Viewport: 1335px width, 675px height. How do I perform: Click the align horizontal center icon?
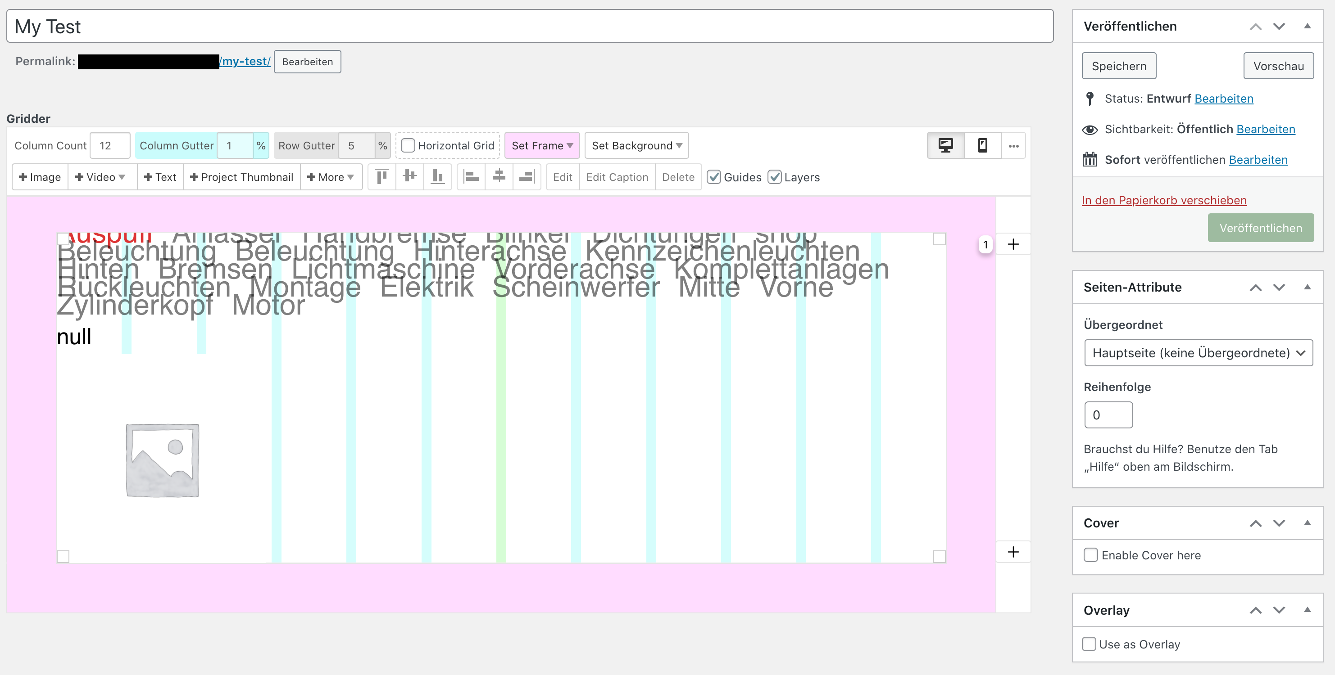click(499, 177)
